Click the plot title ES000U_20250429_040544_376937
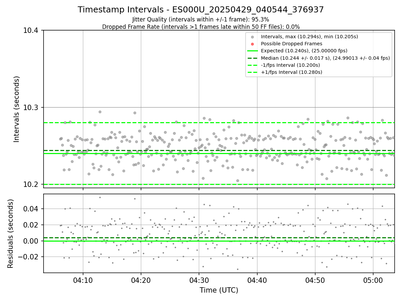This screenshot has width=402, height=302. pos(201,10)
